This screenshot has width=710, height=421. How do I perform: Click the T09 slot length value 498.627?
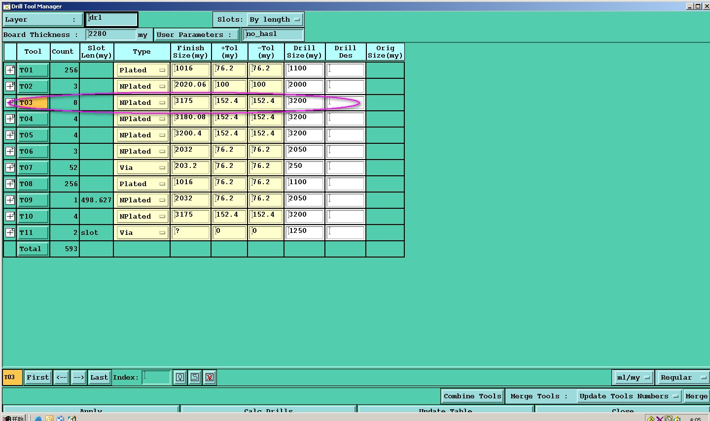[96, 200]
